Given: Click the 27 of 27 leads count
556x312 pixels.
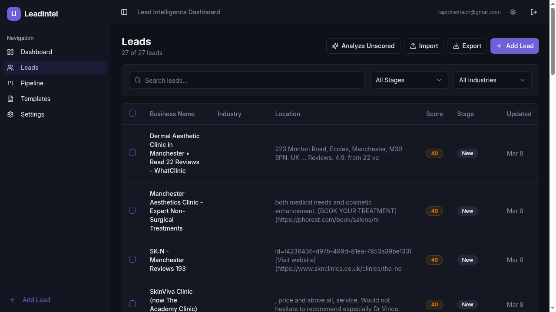Looking at the screenshot, I should (x=142, y=53).
